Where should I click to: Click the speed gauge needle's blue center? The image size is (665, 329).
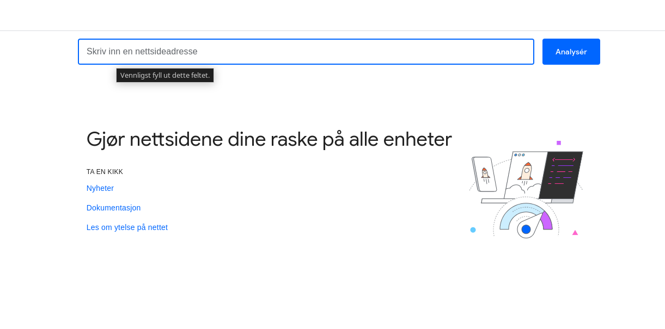(526, 229)
